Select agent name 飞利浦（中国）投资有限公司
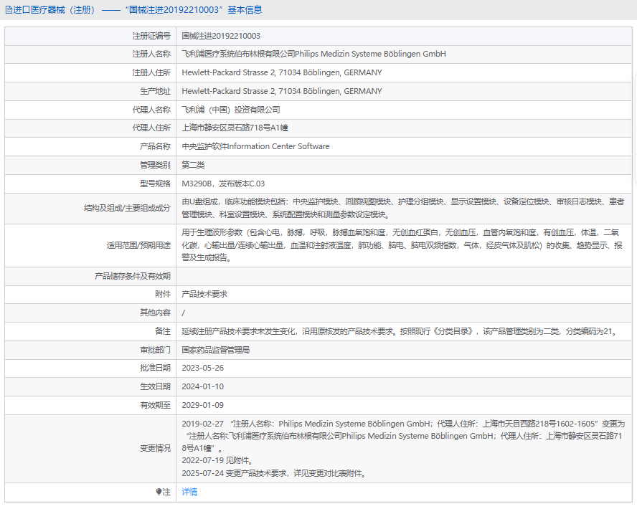The image size is (637, 509). [231, 110]
